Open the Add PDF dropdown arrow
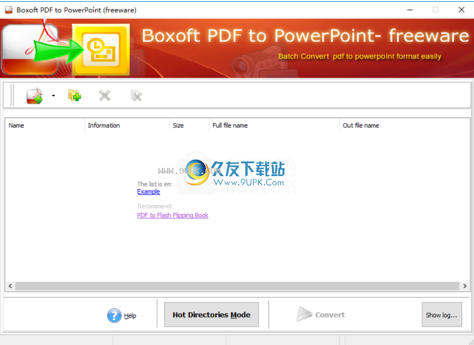The height and width of the screenshot is (345, 474). point(53,96)
